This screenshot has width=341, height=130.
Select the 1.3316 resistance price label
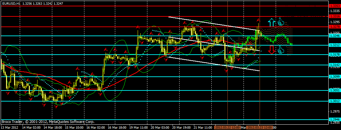click(335, 16)
